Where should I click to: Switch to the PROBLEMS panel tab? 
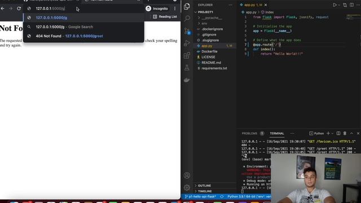click(x=249, y=133)
